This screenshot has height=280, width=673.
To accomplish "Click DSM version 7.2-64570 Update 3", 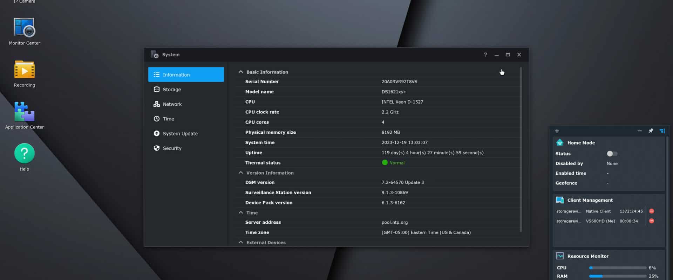I will [402, 182].
